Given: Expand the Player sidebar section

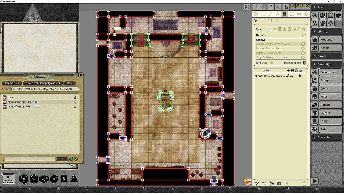Looking at the screenshot, I should pos(327,56).
